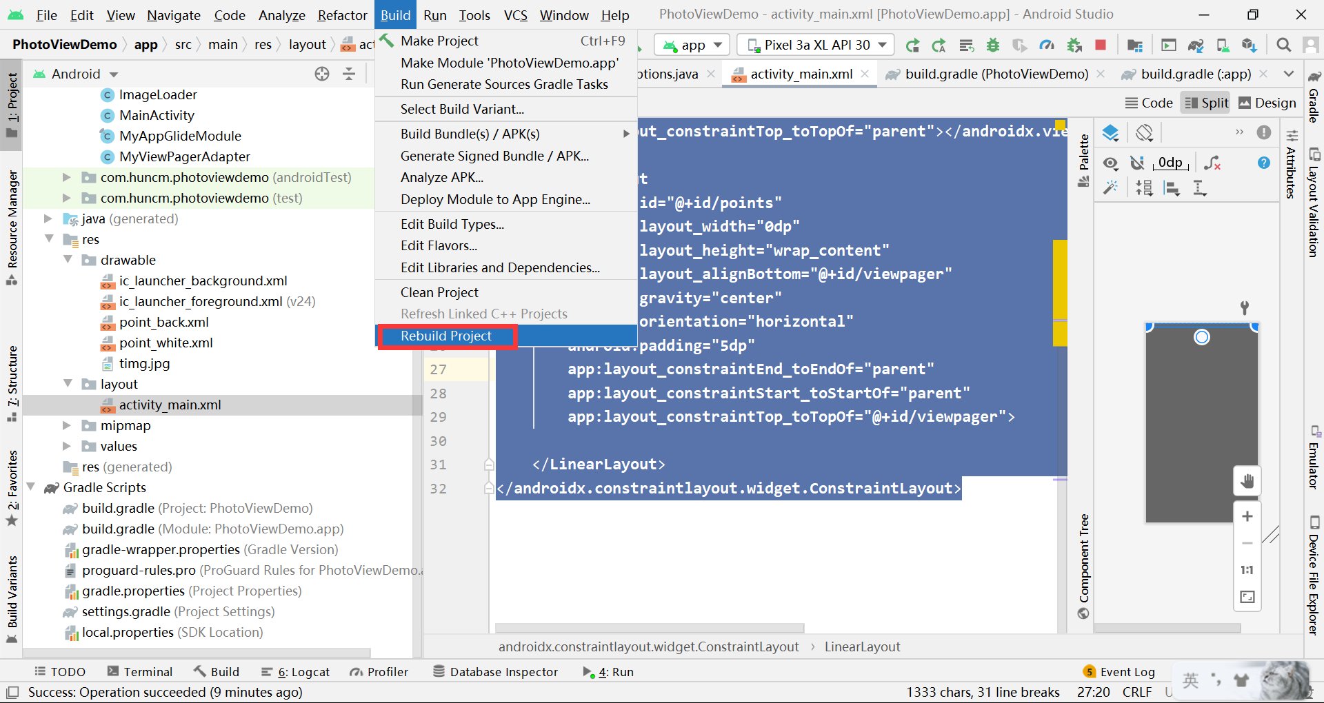Open the Pixel 3a XL API 30 device dropdown

point(816,45)
